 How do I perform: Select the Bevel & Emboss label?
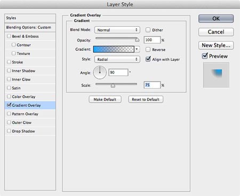tap(25, 36)
